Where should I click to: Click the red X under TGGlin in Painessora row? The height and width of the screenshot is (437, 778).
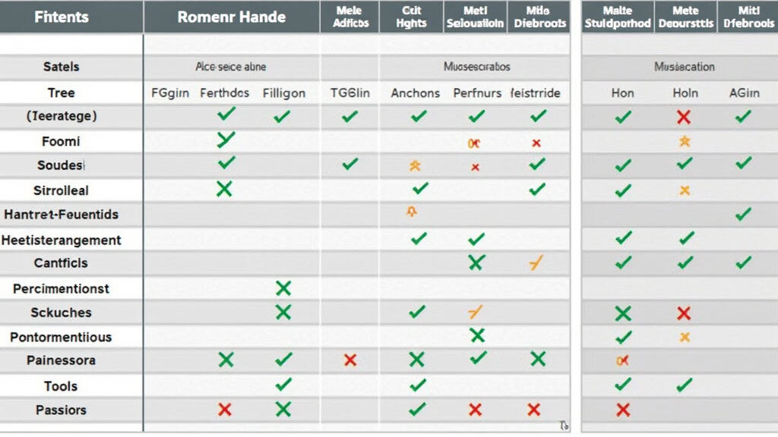(350, 360)
